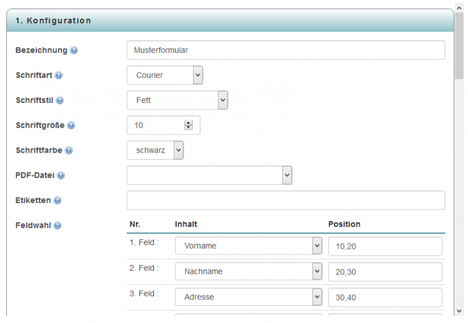Open the help icon next to Schriftstil
Viewport: 468px width, 323px height.
(x=60, y=101)
